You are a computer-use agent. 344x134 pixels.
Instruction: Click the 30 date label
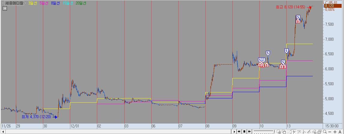[x=45, y=126]
